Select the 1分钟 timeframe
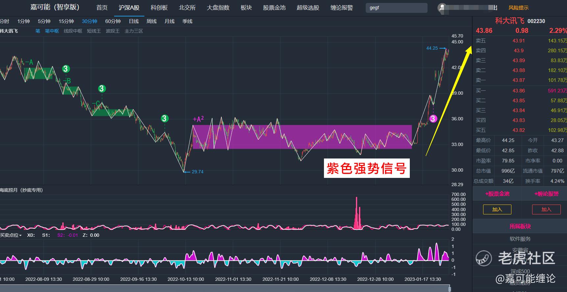 [24, 21]
